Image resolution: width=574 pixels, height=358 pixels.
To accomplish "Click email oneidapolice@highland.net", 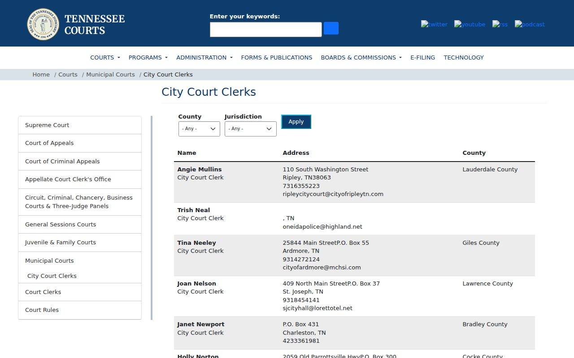I will 322,227.
